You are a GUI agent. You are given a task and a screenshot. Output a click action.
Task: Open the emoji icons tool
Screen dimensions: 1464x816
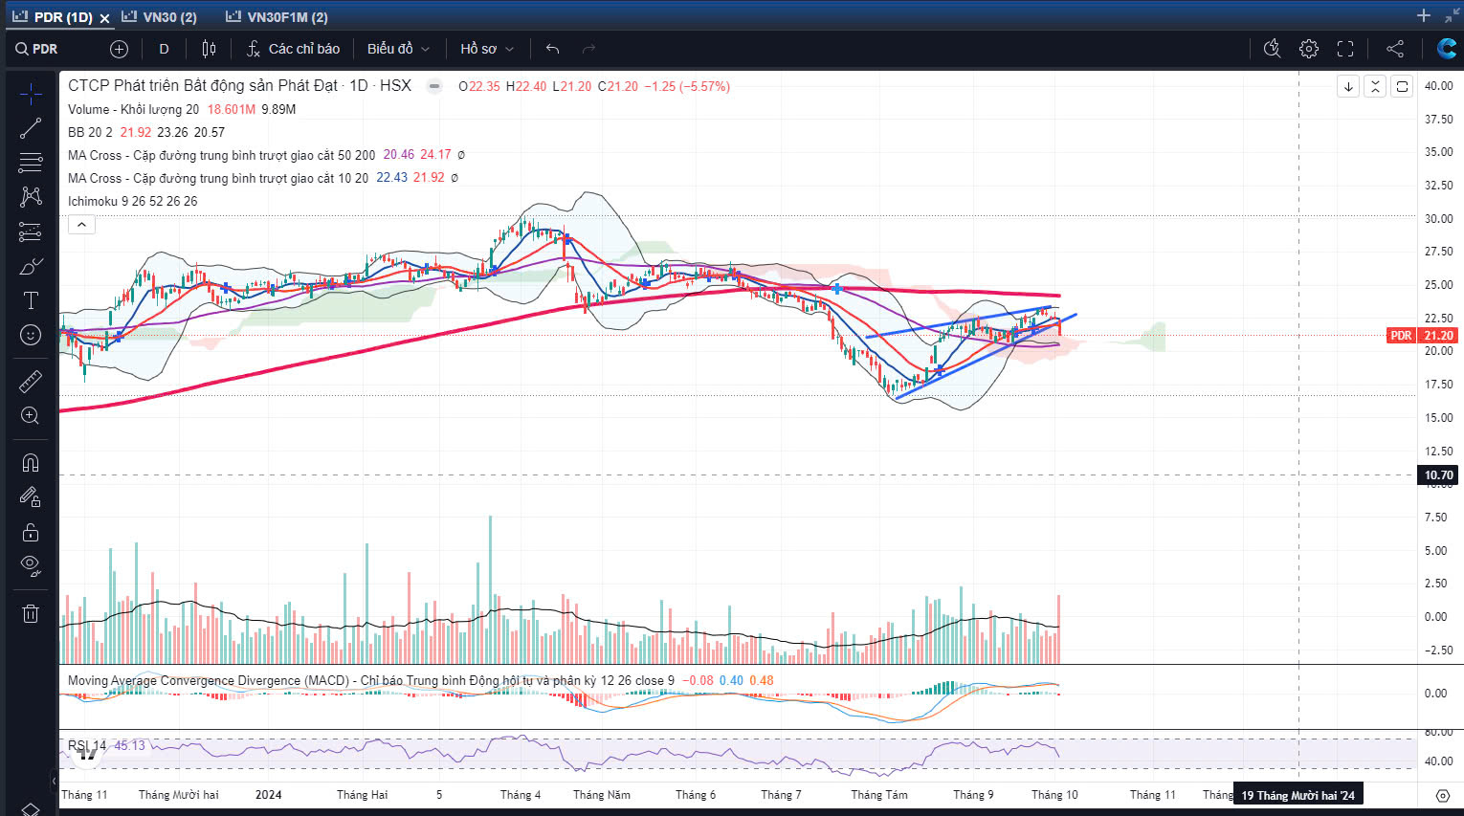pos(31,335)
